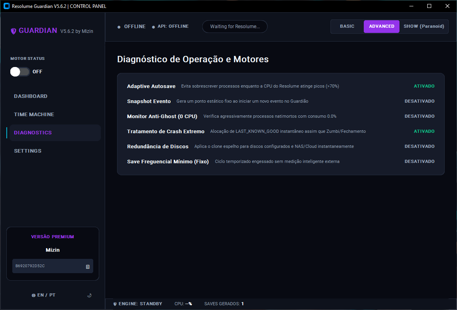
Task: Maximize the Resolume Guardian window
Action: [x=429, y=6]
